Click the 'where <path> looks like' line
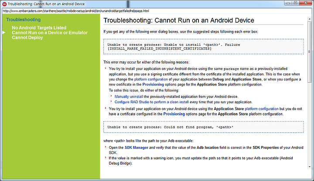 pyautogui.click(x=148, y=141)
